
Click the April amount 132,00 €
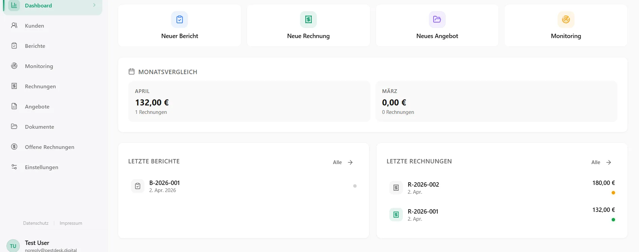coord(152,102)
